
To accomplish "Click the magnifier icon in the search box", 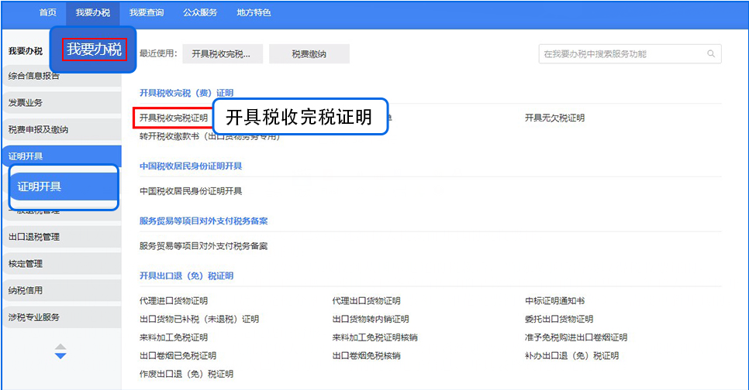I will coord(710,54).
